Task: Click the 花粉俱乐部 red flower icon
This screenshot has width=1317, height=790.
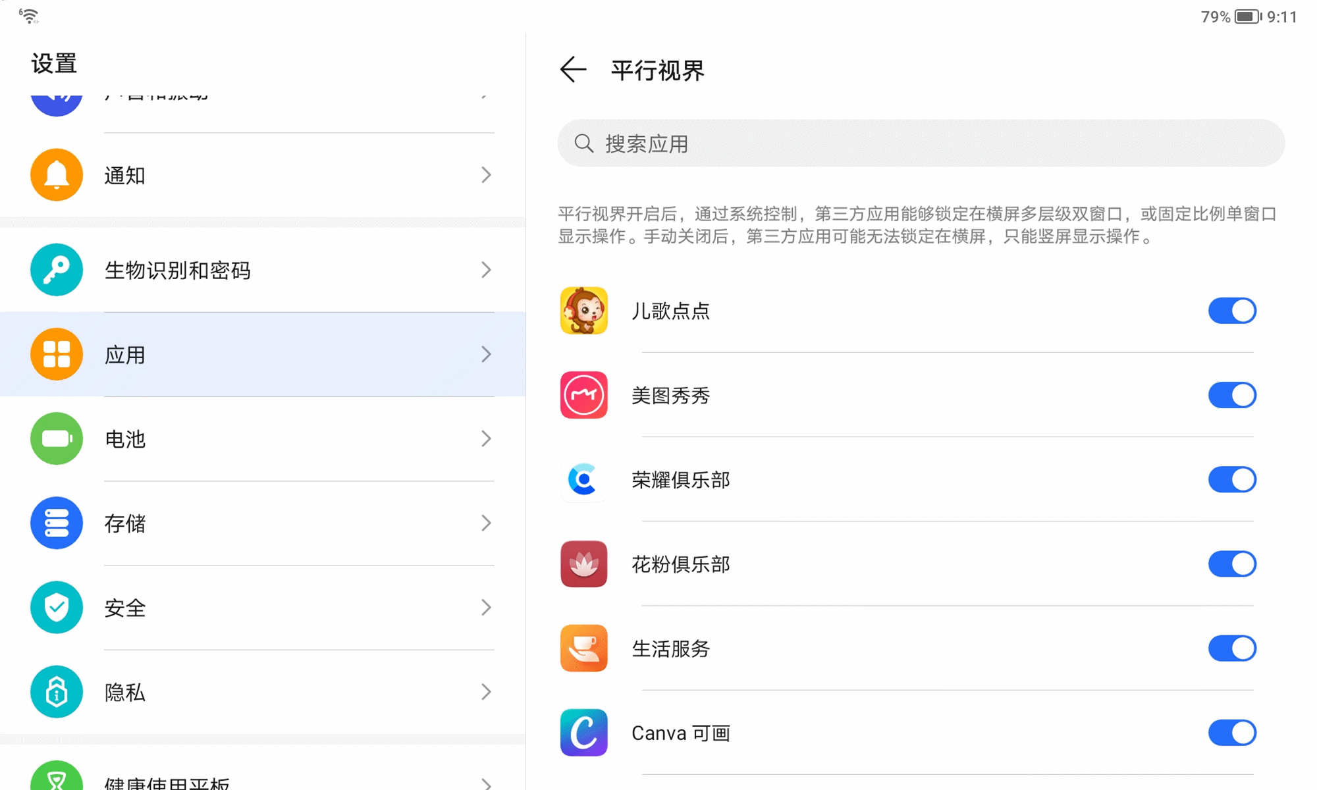Action: point(583,564)
